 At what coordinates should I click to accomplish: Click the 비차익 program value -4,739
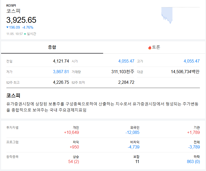133,147
